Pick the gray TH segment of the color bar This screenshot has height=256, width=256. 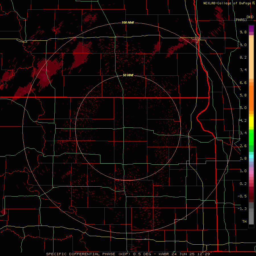pyautogui.click(x=251, y=218)
